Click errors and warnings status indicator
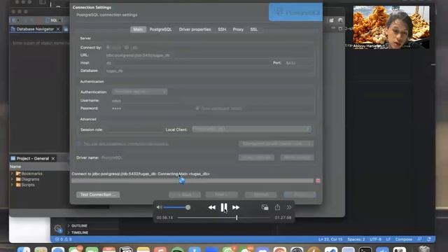The height and width of the screenshot is (252, 448). (63, 239)
